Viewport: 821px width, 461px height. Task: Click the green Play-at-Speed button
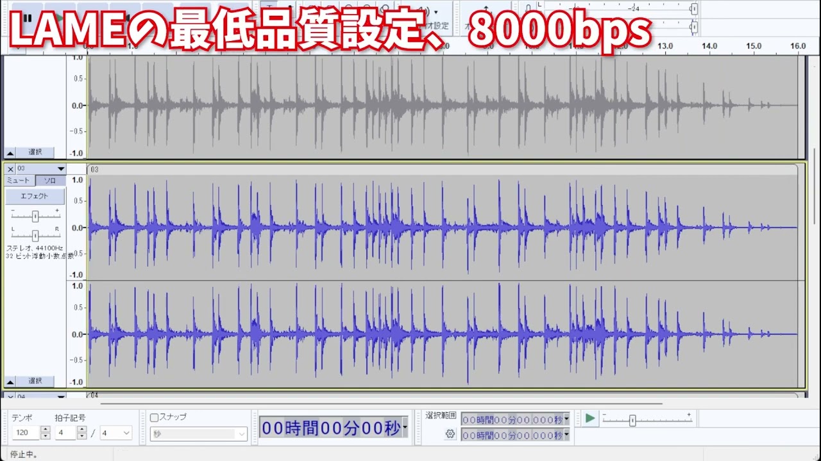pos(590,419)
